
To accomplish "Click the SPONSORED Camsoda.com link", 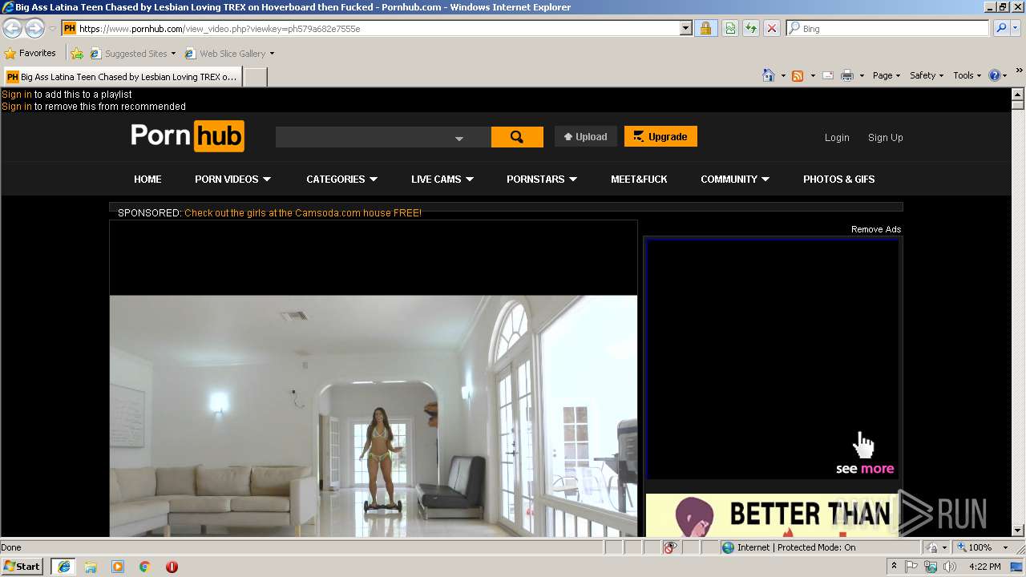I will tap(303, 213).
